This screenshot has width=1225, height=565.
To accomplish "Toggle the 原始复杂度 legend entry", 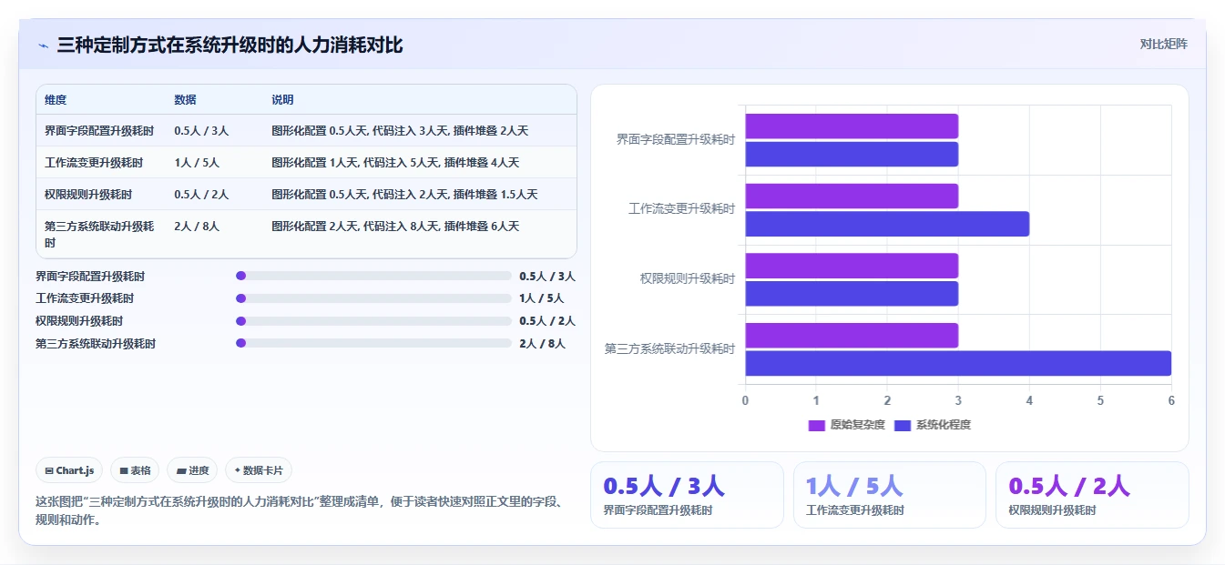I will 846,425.
